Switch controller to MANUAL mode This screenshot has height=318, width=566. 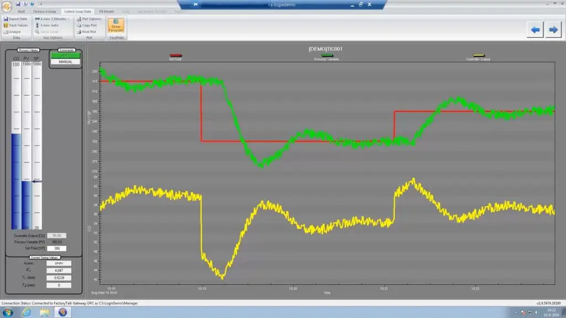[x=65, y=62]
